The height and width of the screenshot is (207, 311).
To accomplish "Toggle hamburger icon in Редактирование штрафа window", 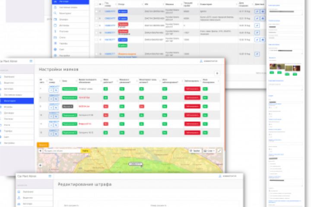I will click(50, 176).
